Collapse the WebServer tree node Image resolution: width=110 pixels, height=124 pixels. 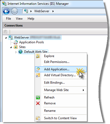coord(6,38)
